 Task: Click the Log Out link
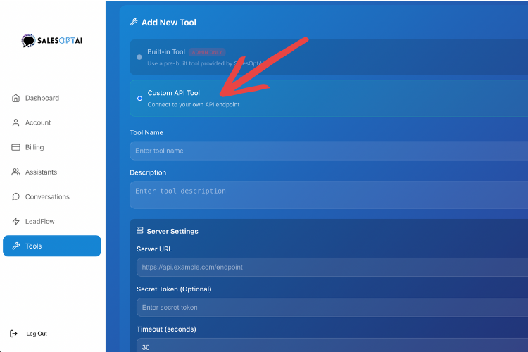point(37,334)
